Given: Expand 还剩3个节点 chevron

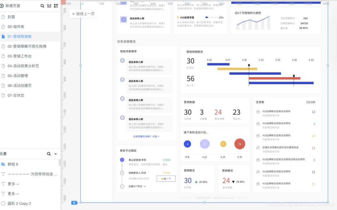Looking at the screenshot, I should [x=144, y=186].
